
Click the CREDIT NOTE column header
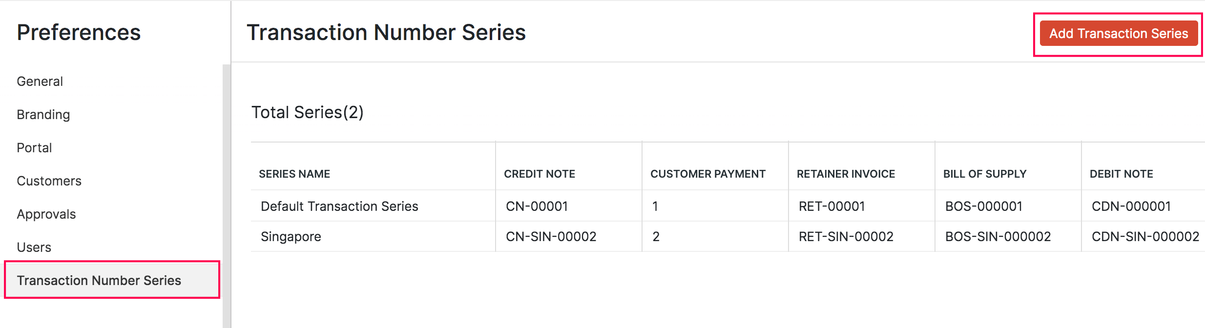coord(540,174)
